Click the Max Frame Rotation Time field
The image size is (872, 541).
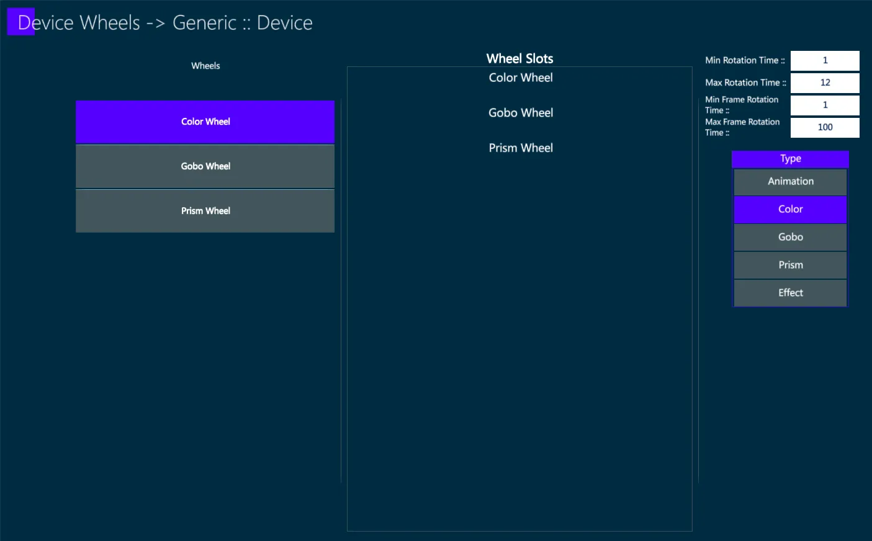pos(825,127)
